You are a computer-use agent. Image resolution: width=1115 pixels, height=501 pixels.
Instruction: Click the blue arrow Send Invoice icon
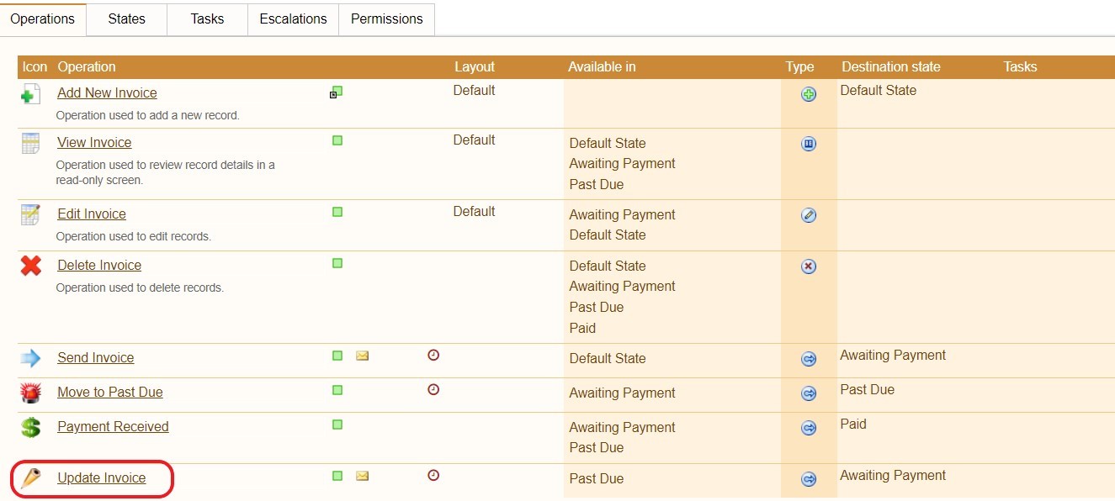(30, 359)
